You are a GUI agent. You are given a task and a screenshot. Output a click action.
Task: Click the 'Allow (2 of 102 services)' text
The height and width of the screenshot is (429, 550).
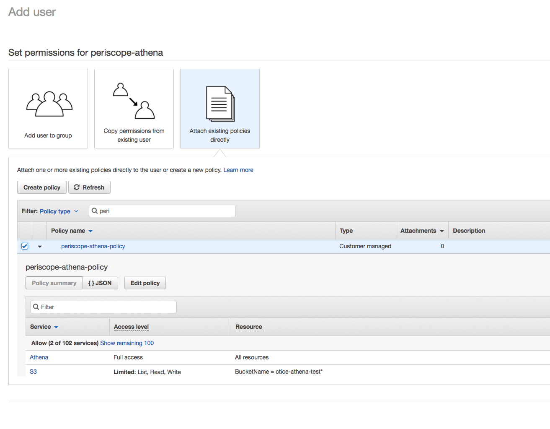[65, 343]
